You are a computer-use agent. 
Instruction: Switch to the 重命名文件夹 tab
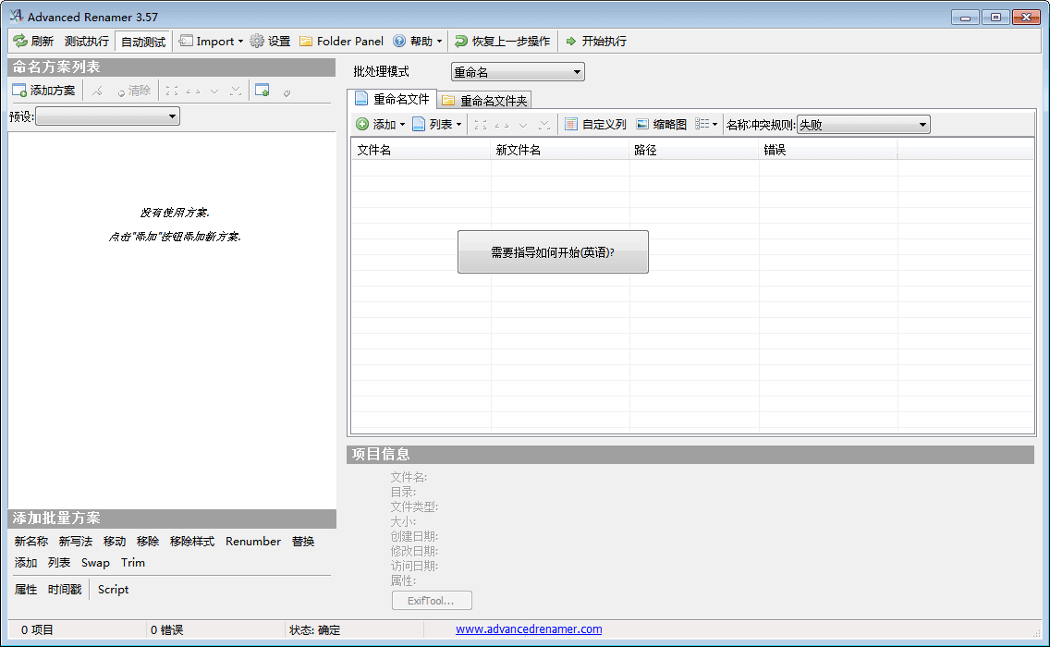pyautogui.click(x=484, y=101)
